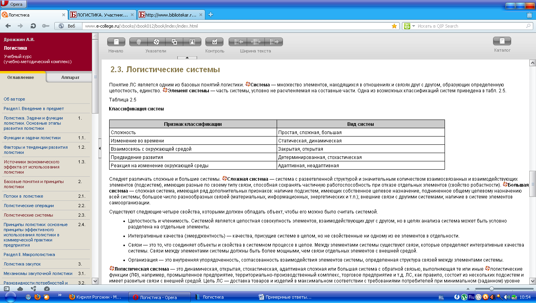The image size is (536, 303).
Task: Open a new tab with the plus button
Action: point(210,15)
